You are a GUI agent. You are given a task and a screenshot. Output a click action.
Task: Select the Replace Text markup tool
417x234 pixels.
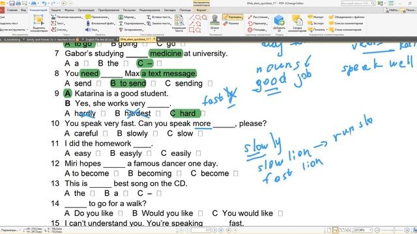158,23
